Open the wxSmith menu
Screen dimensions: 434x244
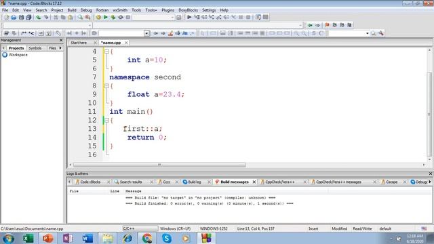(x=120, y=10)
